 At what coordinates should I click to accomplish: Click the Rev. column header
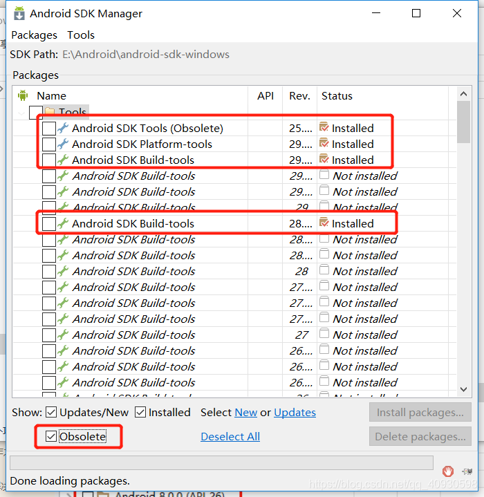299,95
